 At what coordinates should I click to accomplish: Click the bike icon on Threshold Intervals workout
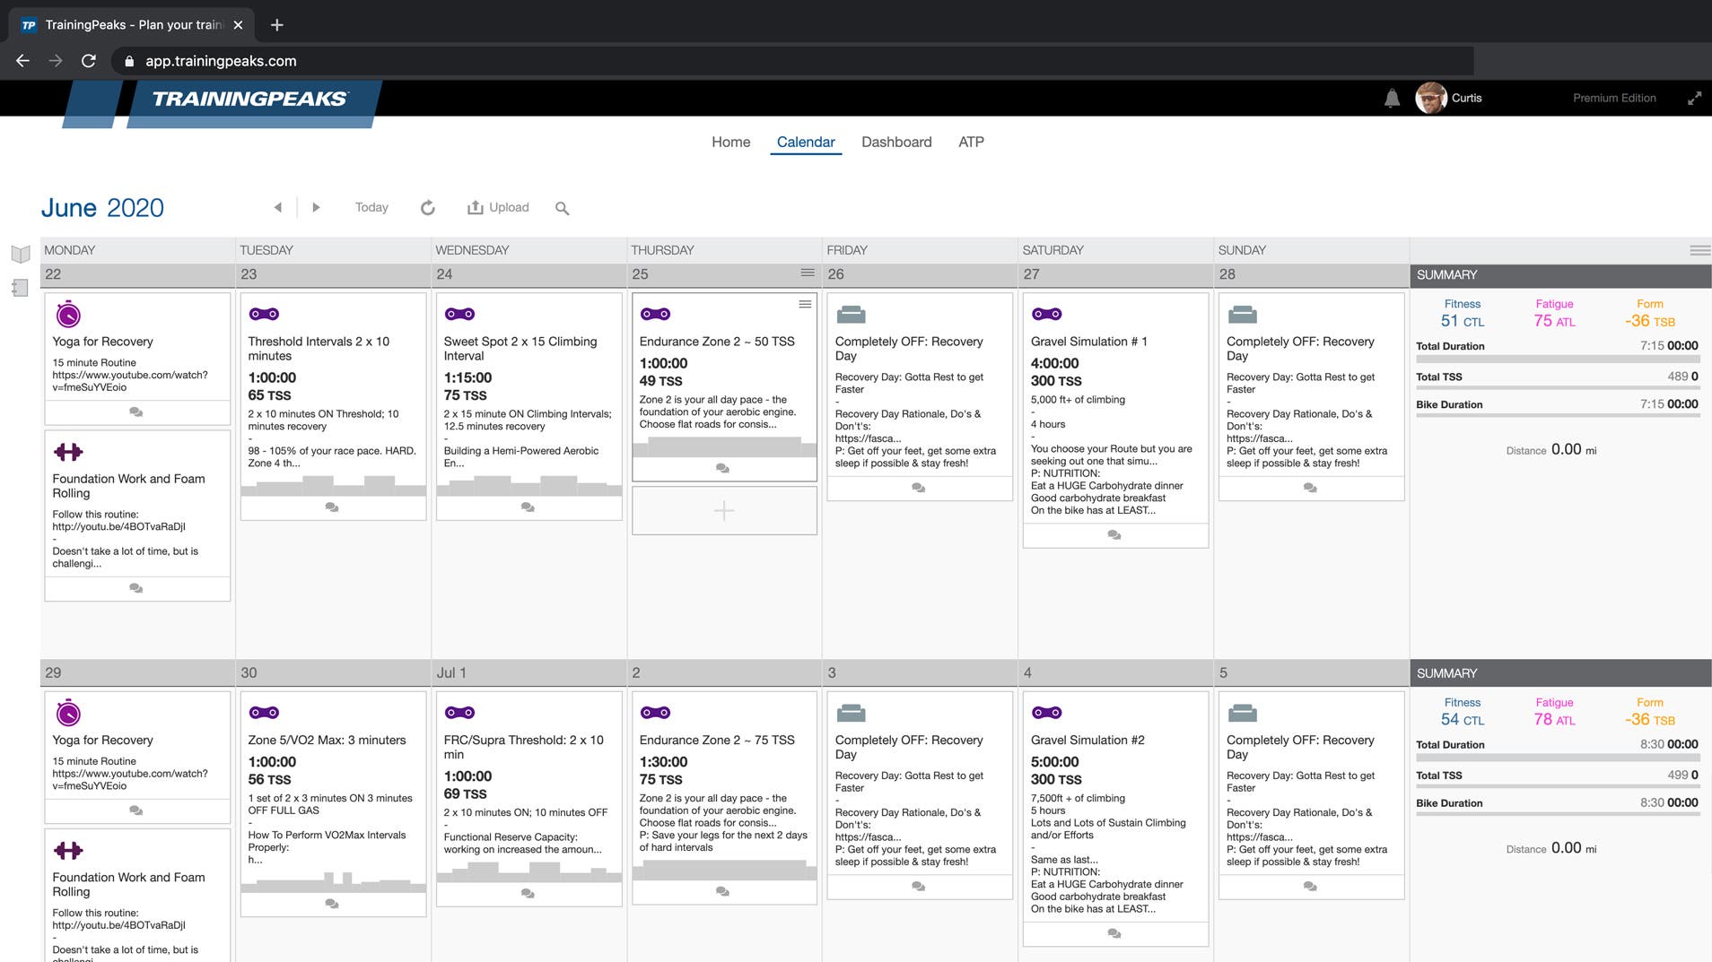(264, 314)
